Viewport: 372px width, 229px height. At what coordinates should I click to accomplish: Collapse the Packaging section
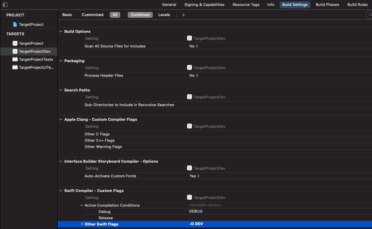tap(61, 61)
